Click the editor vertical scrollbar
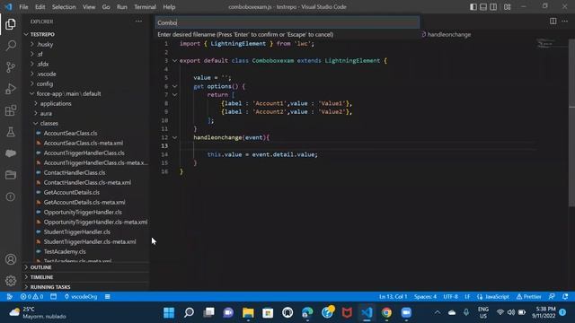Screen dimensions: 575x323 (571, 123)
